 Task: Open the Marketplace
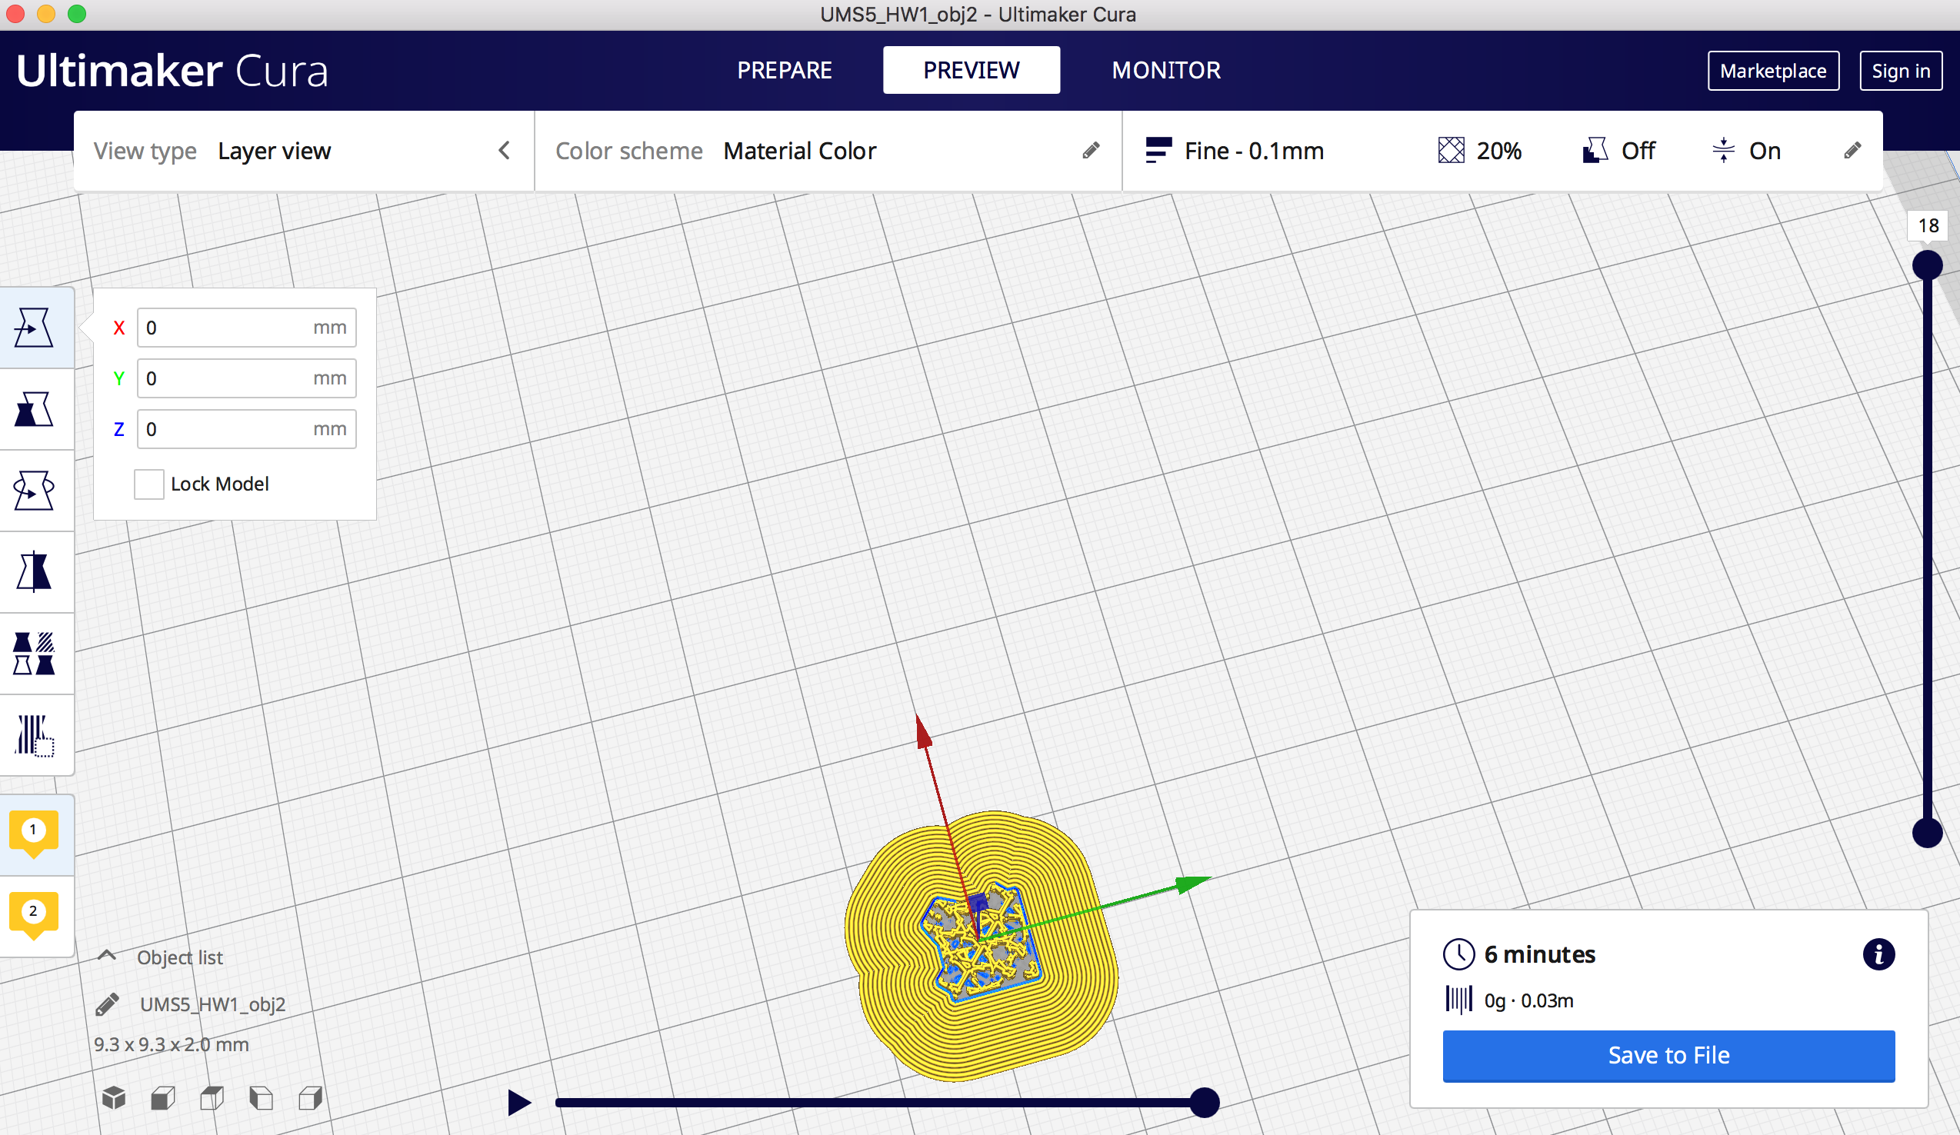(x=1772, y=71)
